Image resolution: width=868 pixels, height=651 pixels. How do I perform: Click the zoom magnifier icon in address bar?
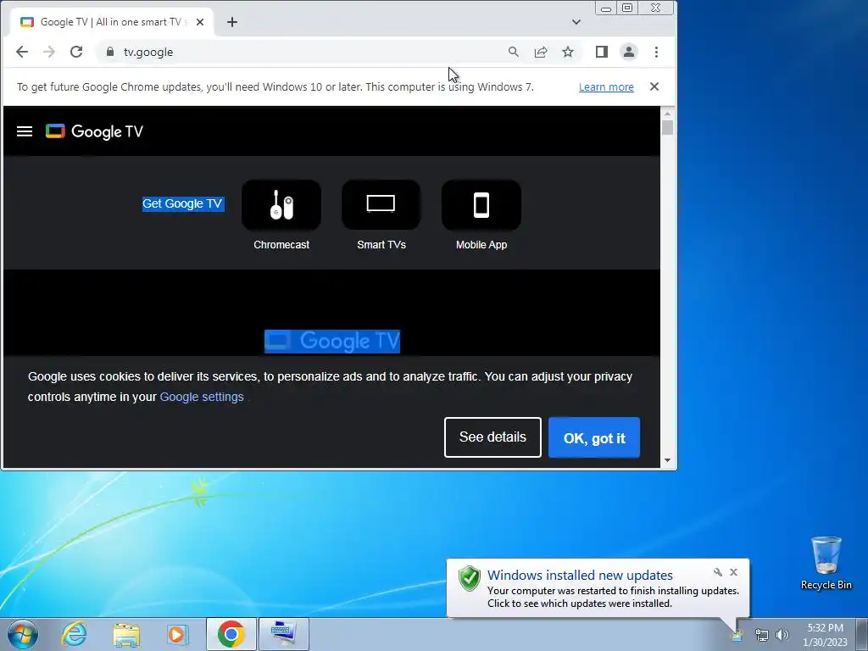point(514,52)
